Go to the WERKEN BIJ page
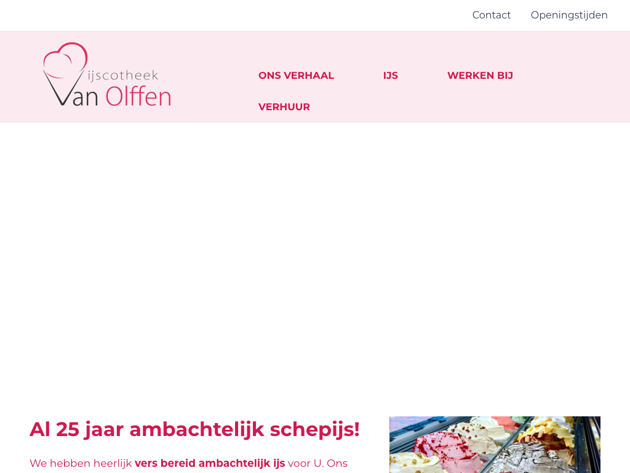This screenshot has width=630, height=473. [479, 76]
